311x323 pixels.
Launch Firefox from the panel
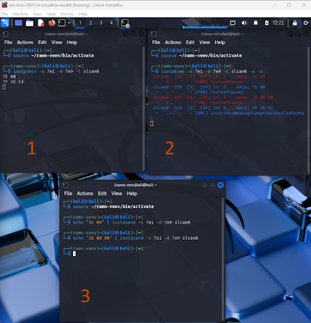(x=52, y=23)
